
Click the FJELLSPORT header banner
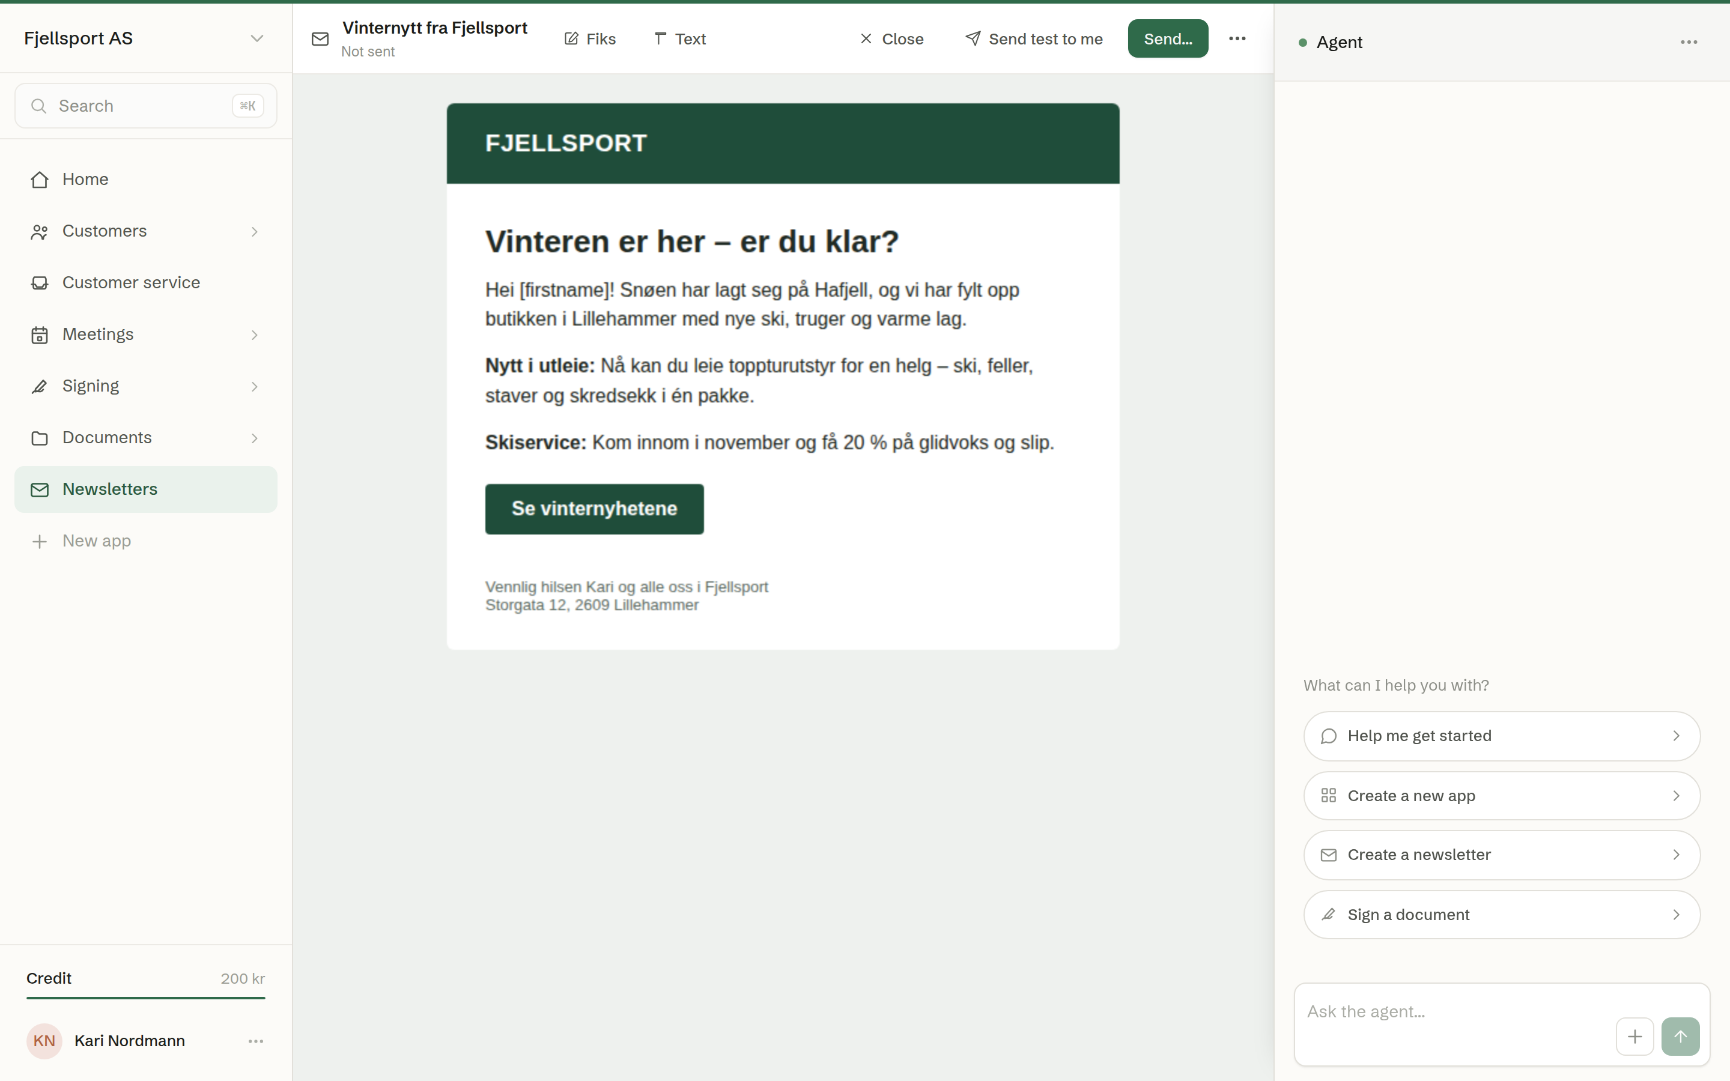pyautogui.click(x=783, y=144)
